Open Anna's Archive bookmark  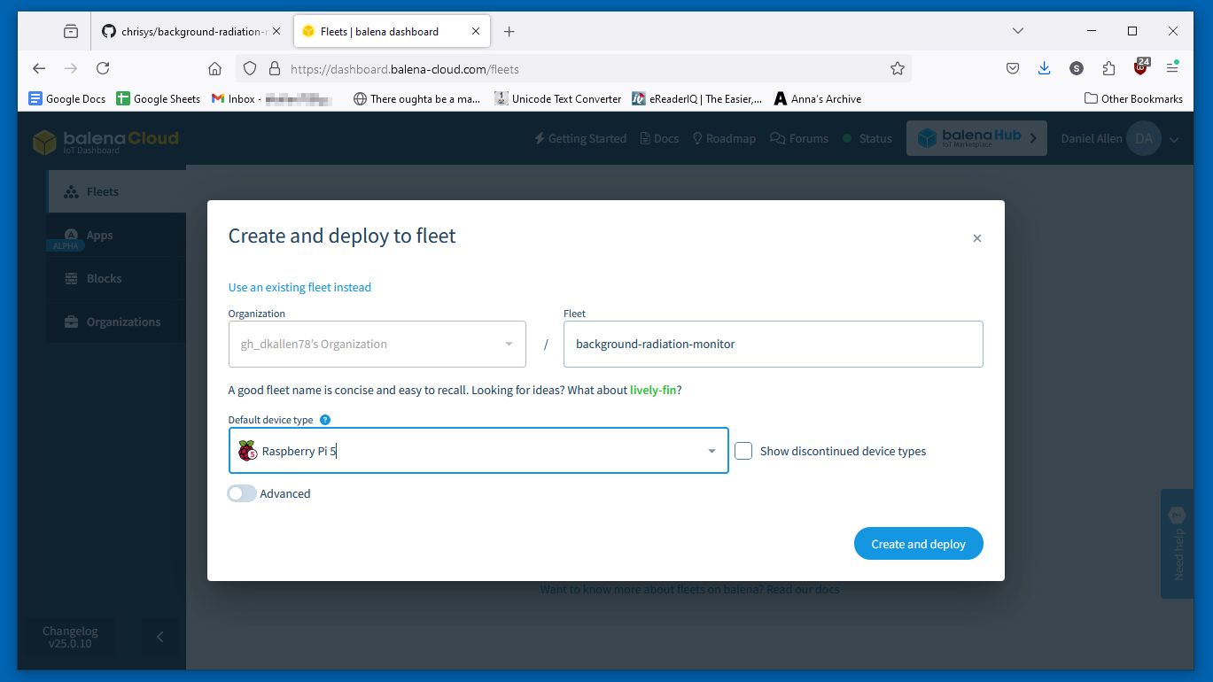point(818,98)
